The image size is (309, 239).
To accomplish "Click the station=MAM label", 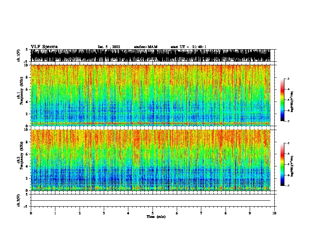I will pos(146,47).
